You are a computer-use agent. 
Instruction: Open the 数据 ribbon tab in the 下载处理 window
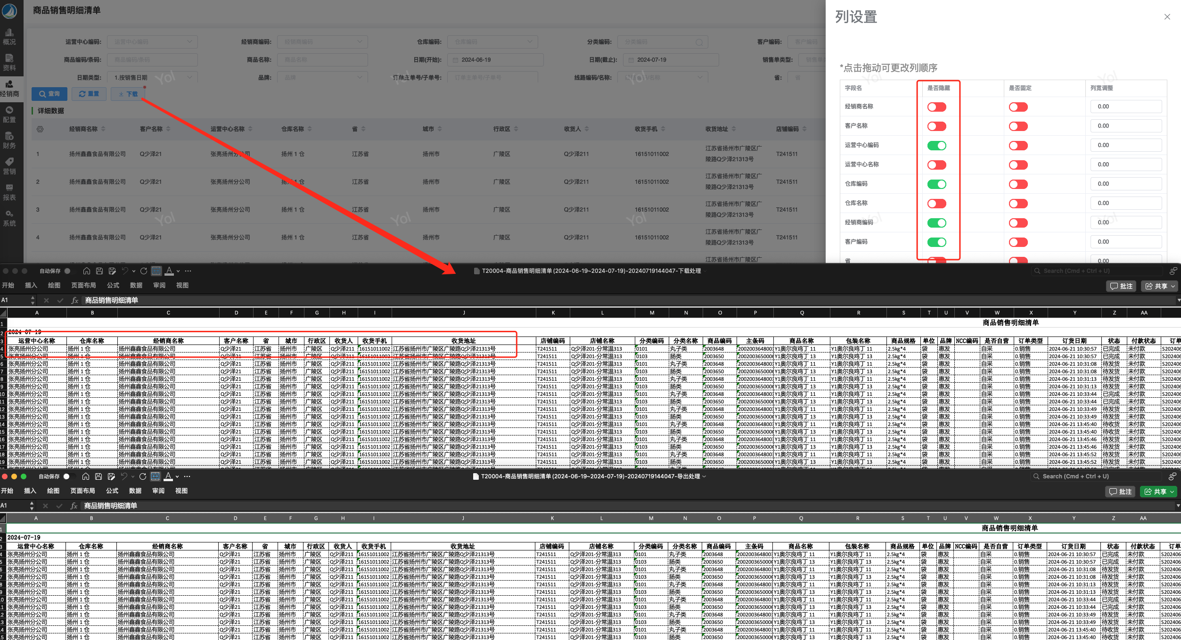pos(136,286)
